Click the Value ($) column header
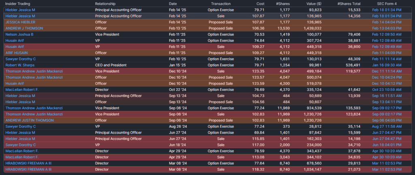Screen dimensions: 415x175 [314, 4]
